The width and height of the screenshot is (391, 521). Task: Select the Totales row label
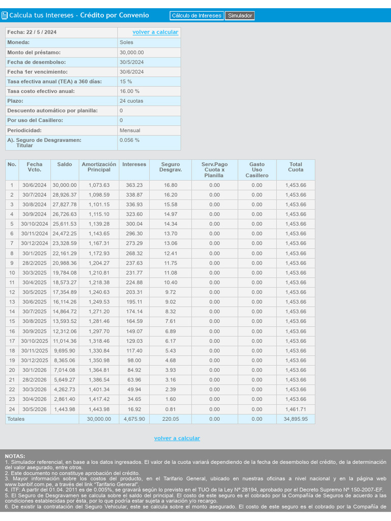pyautogui.click(x=16, y=419)
